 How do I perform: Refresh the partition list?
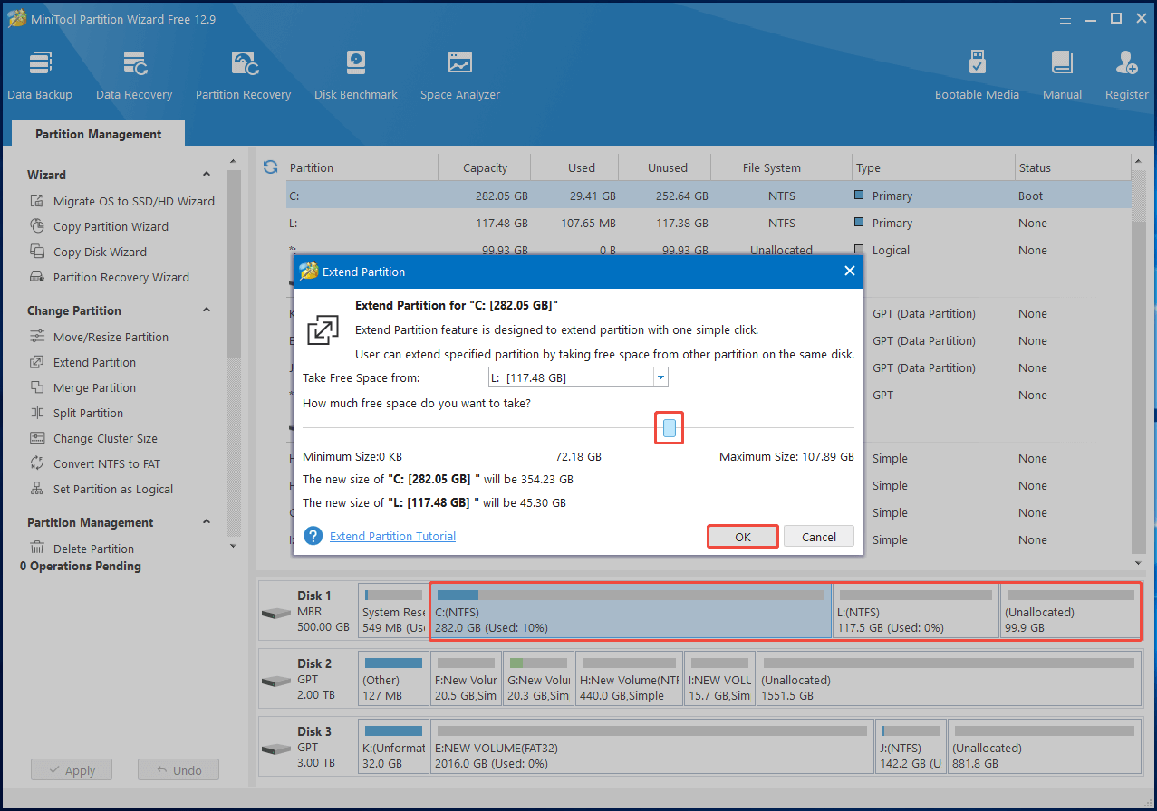click(270, 167)
